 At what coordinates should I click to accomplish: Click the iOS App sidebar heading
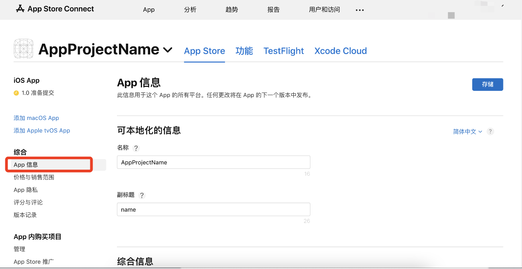click(27, 80)
